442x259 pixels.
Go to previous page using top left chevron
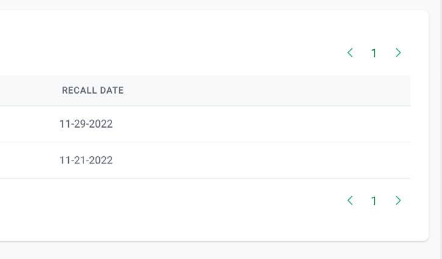[x=350, y=53]
